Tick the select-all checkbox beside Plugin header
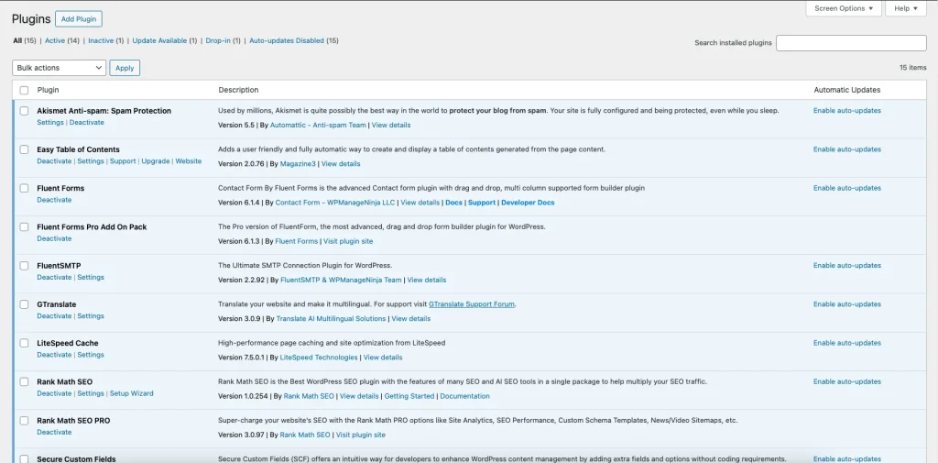 24,91
